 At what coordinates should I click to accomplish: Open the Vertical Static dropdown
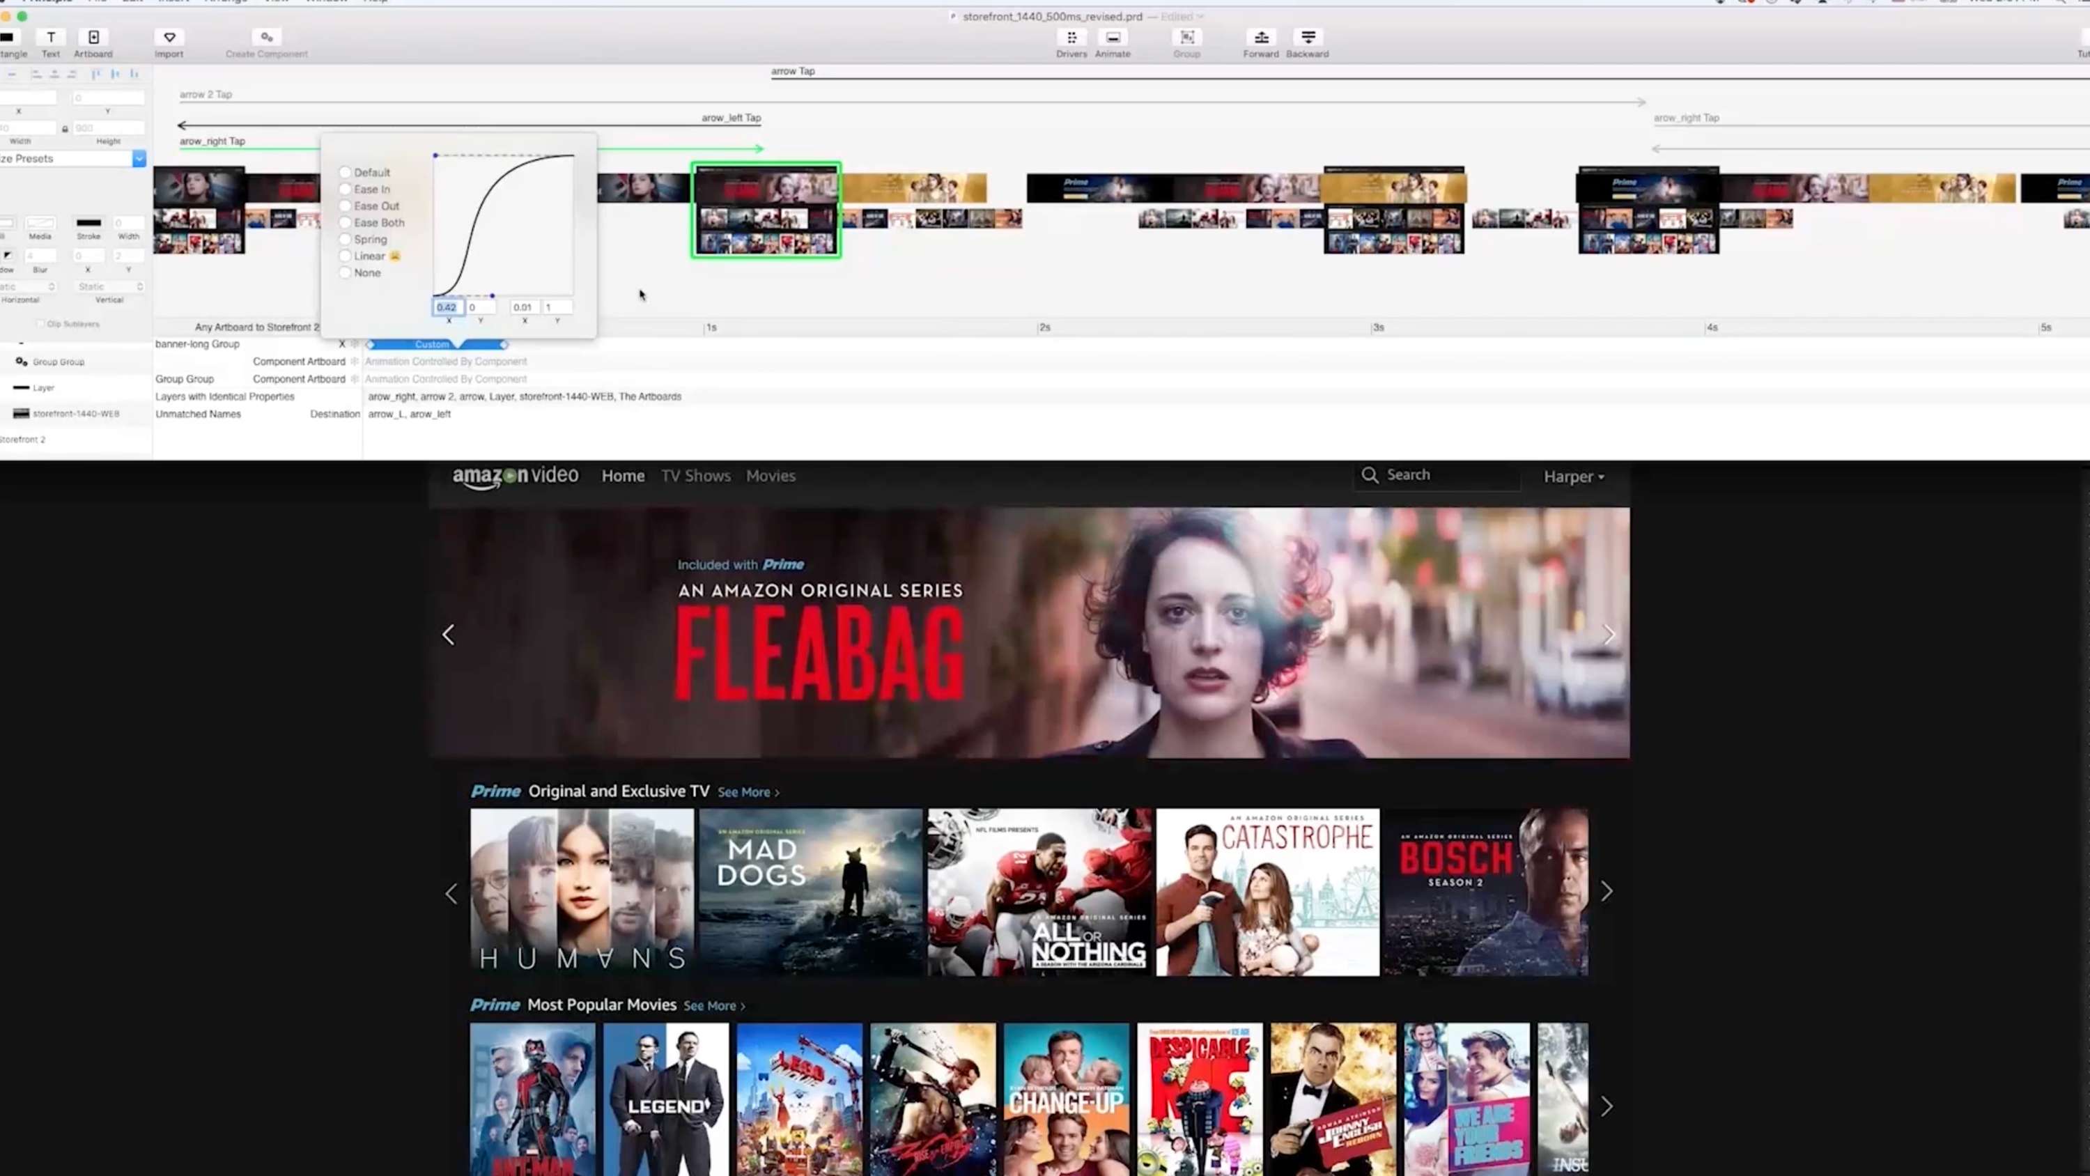pos(109,286)
